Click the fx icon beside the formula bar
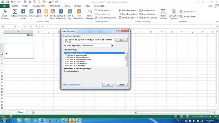219x123 pixels. coord(37,27)
